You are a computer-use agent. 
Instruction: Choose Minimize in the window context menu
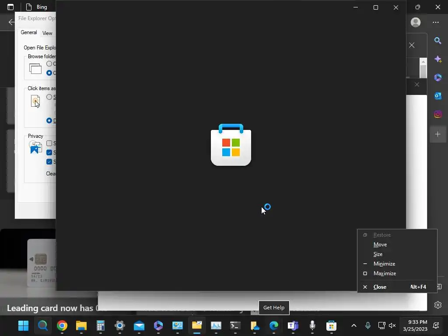397,264
